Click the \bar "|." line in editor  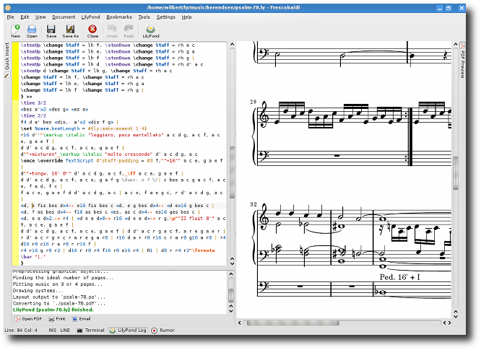(x=32, y=257)
